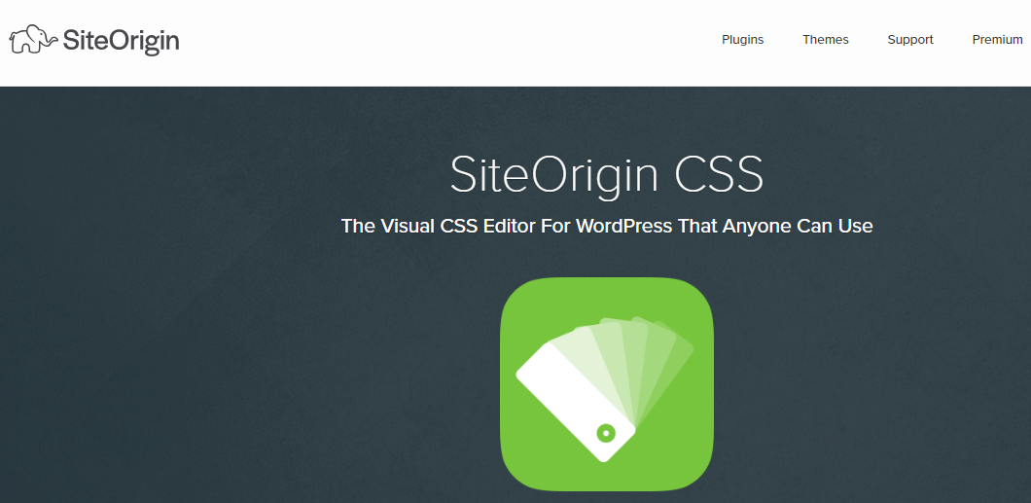
Task: Click the "SiteOrigin CSS" heading
Action: point(606,175)
